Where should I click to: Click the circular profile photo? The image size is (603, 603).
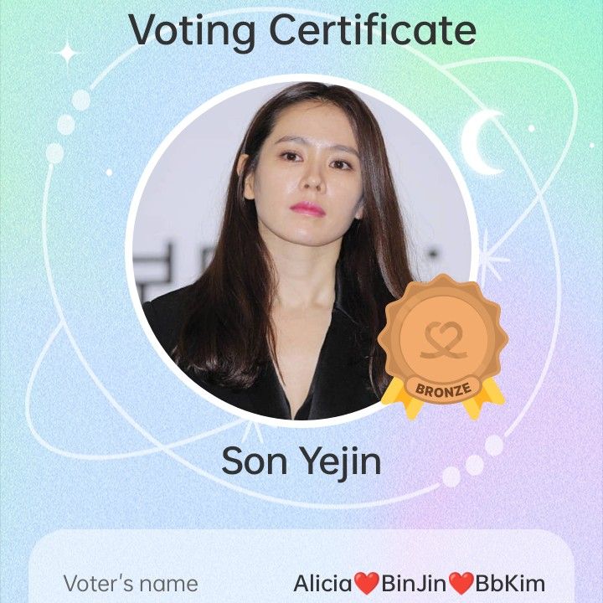301,250
